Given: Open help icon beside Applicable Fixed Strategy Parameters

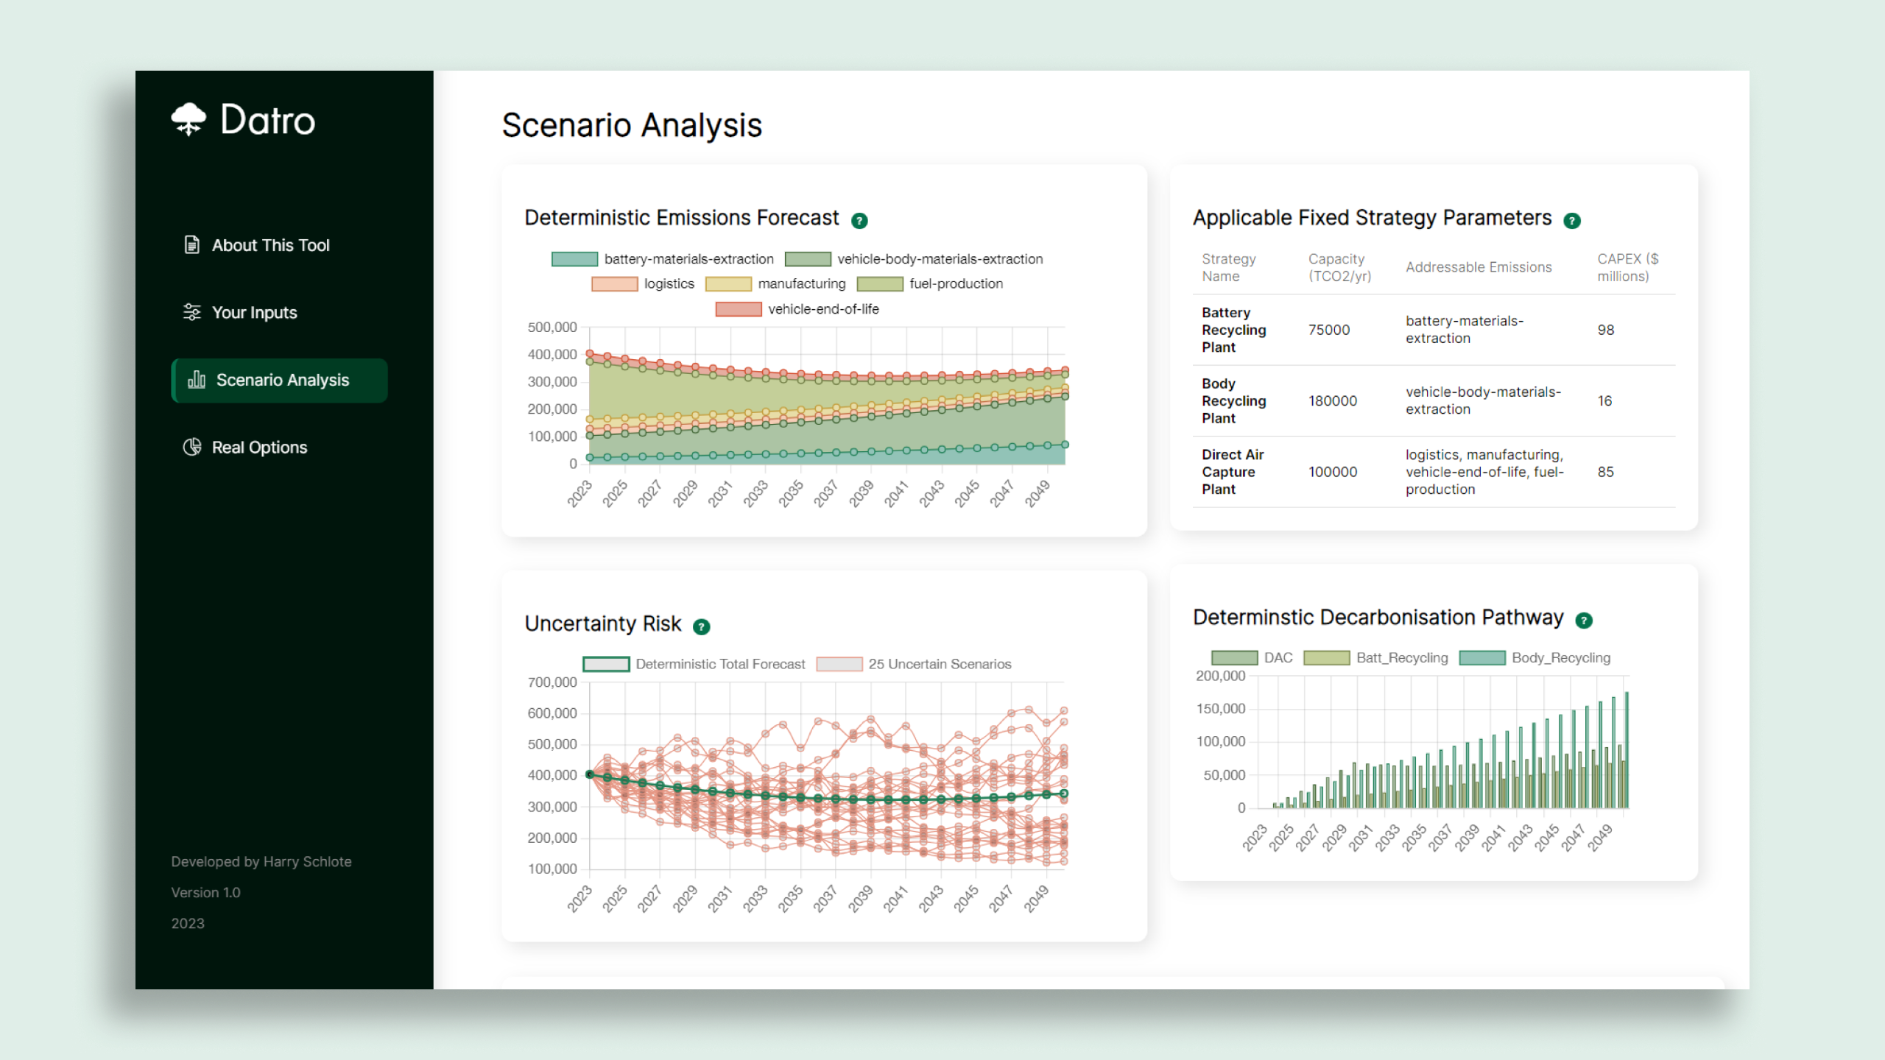Looking at the screenshot, I should (1572, 220).
